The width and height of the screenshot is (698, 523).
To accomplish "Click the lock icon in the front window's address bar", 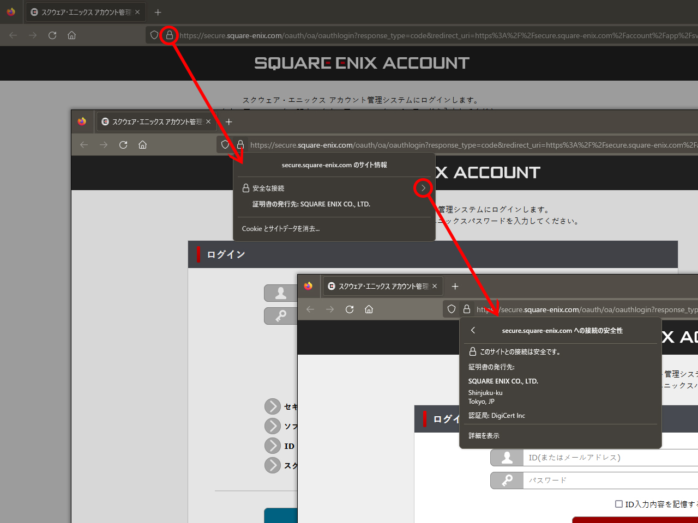I will pos(467,309).
